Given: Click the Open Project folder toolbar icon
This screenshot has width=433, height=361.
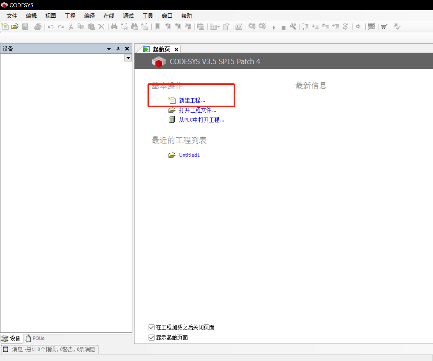Looking at the screenshot, I should [x=15, y=26].
